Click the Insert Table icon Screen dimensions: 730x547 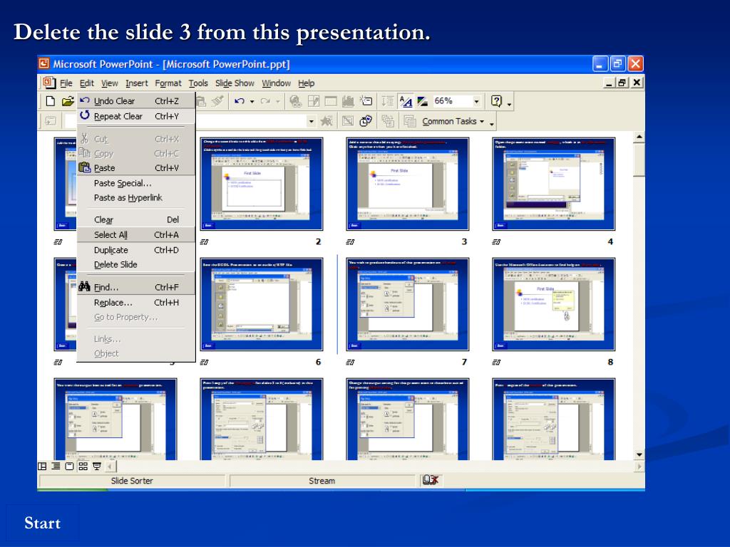pyautogui.click(x=331, y=101)
